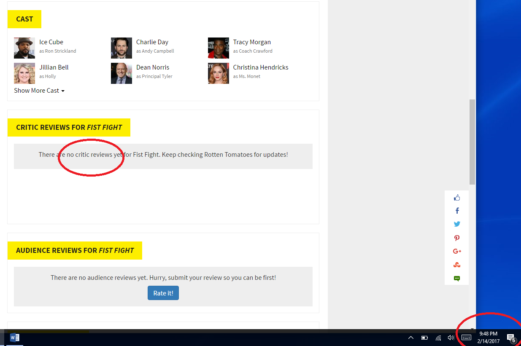This screenshot has height=346, width=521.
Task: Open the Action Center notifications icon
Action: (511, 338)
